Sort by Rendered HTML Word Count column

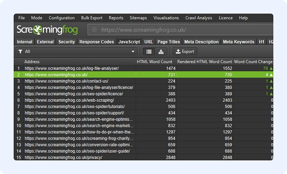click(205, 62)
